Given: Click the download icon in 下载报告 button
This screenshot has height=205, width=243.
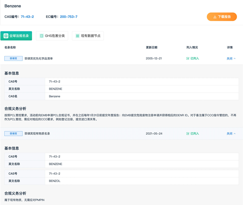Looking at the screenshot, I should (x=215, y=17).
